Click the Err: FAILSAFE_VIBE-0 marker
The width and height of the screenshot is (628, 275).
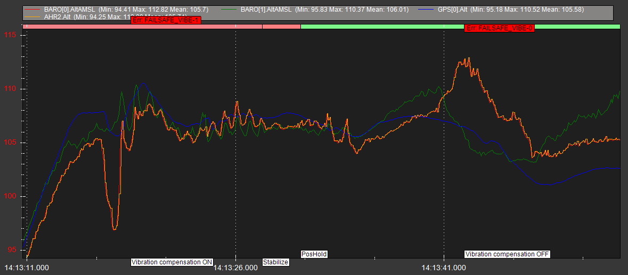pyautogui.click(x=499, y=28)
